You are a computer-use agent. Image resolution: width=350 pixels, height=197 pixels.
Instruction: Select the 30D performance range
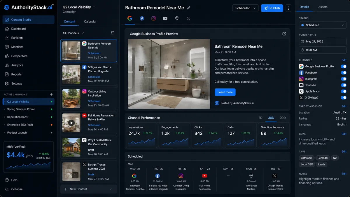click(271, 118)
